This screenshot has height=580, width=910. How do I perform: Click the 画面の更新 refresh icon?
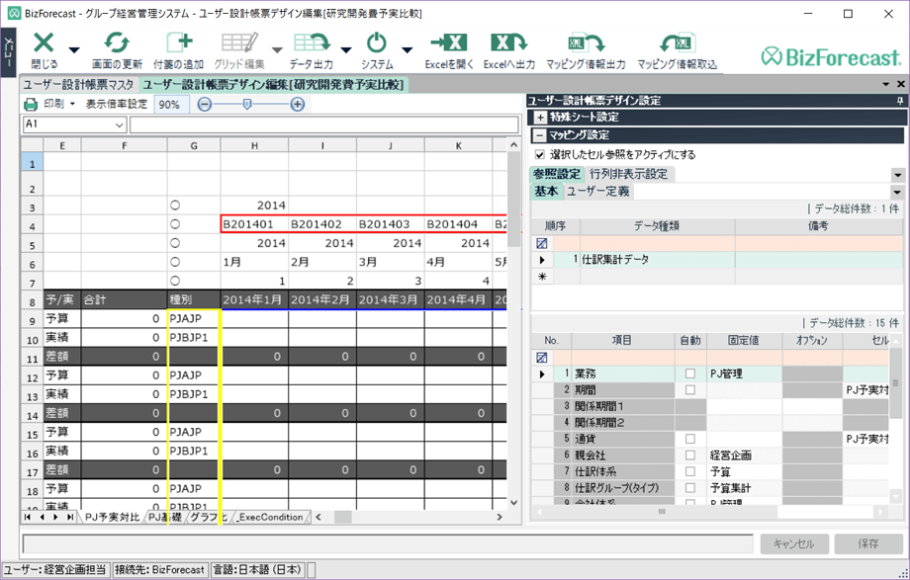(117, 43)
